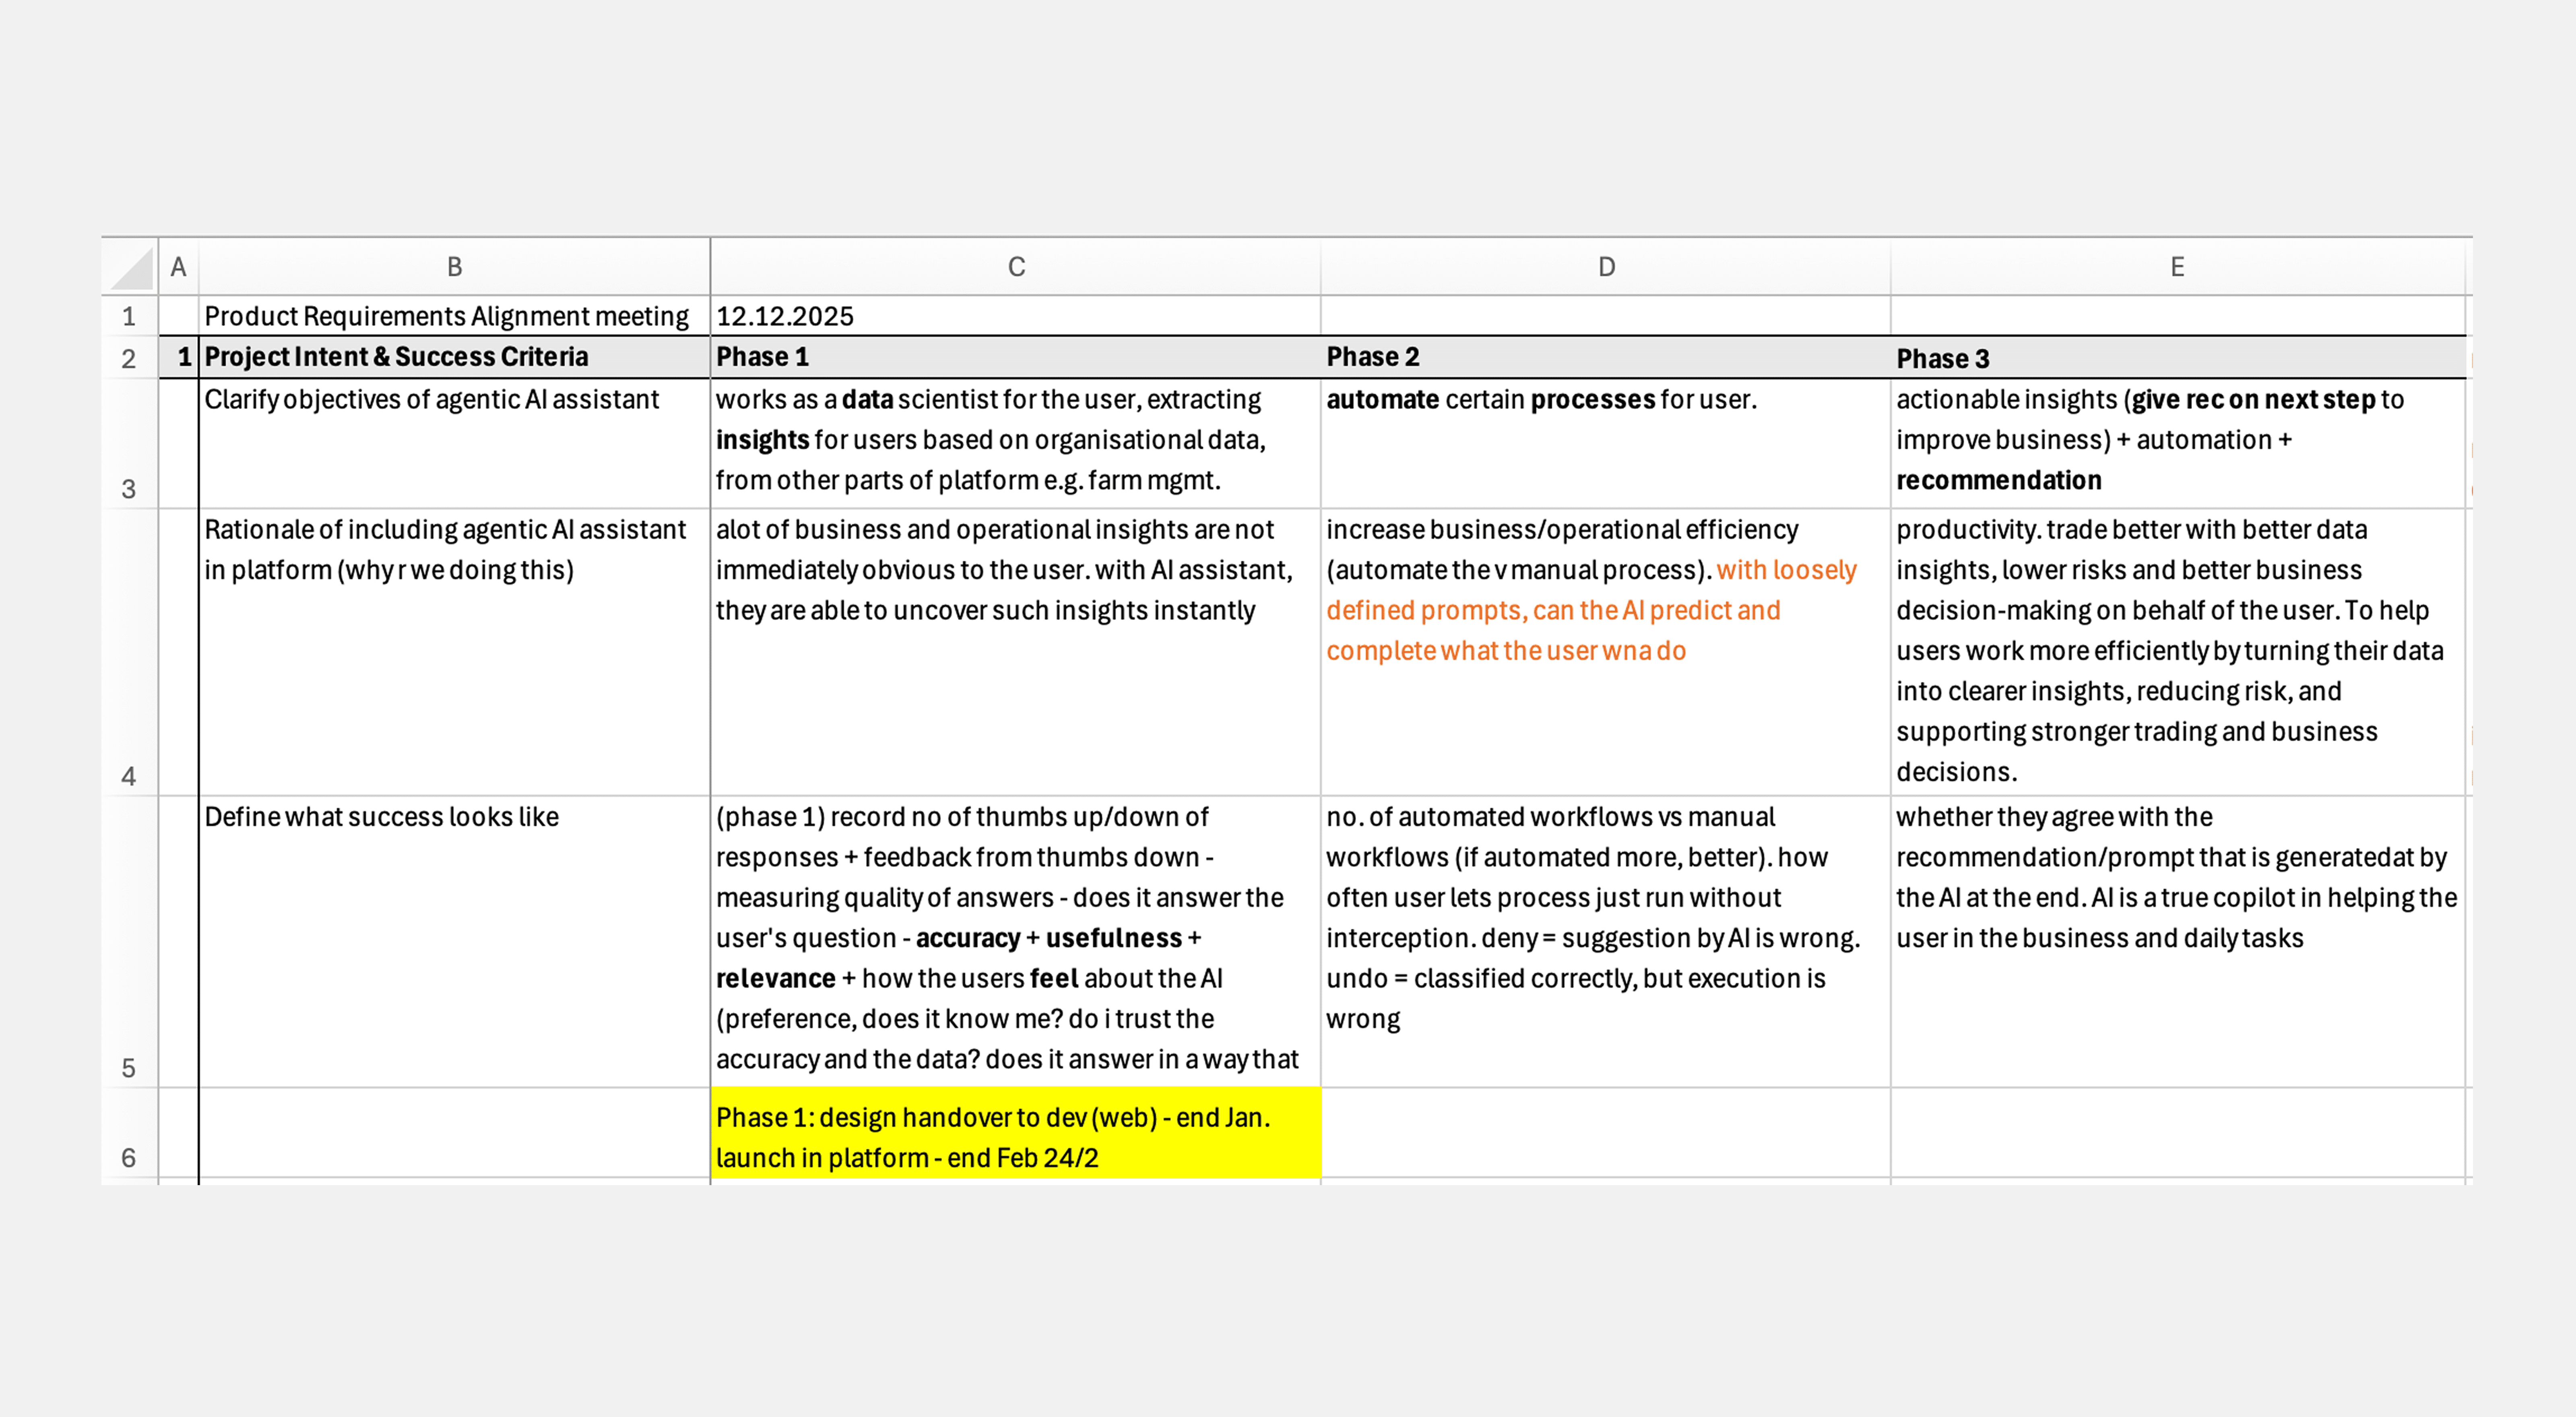
Task: Click the yellow highlighted Phase 1 handover cell
Action: (x=1015, y=1137)
